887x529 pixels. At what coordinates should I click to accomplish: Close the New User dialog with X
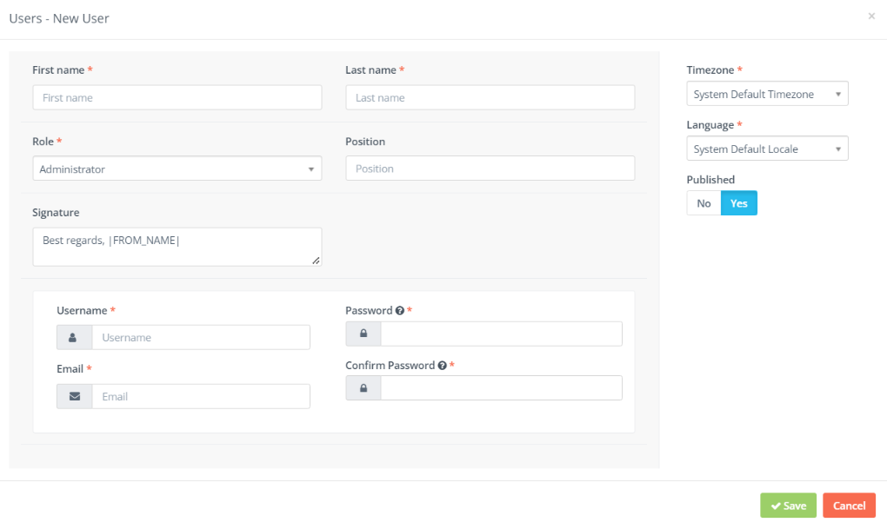(x=871, y=16)
